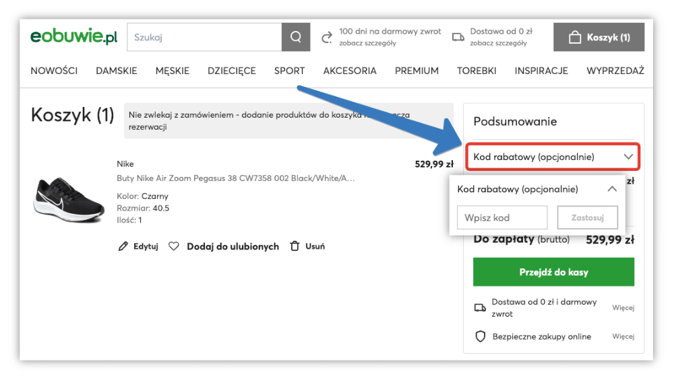The image size is (674, 380).
Task: Click the trash bin Usuń icon
Action: tap(295, 247)
